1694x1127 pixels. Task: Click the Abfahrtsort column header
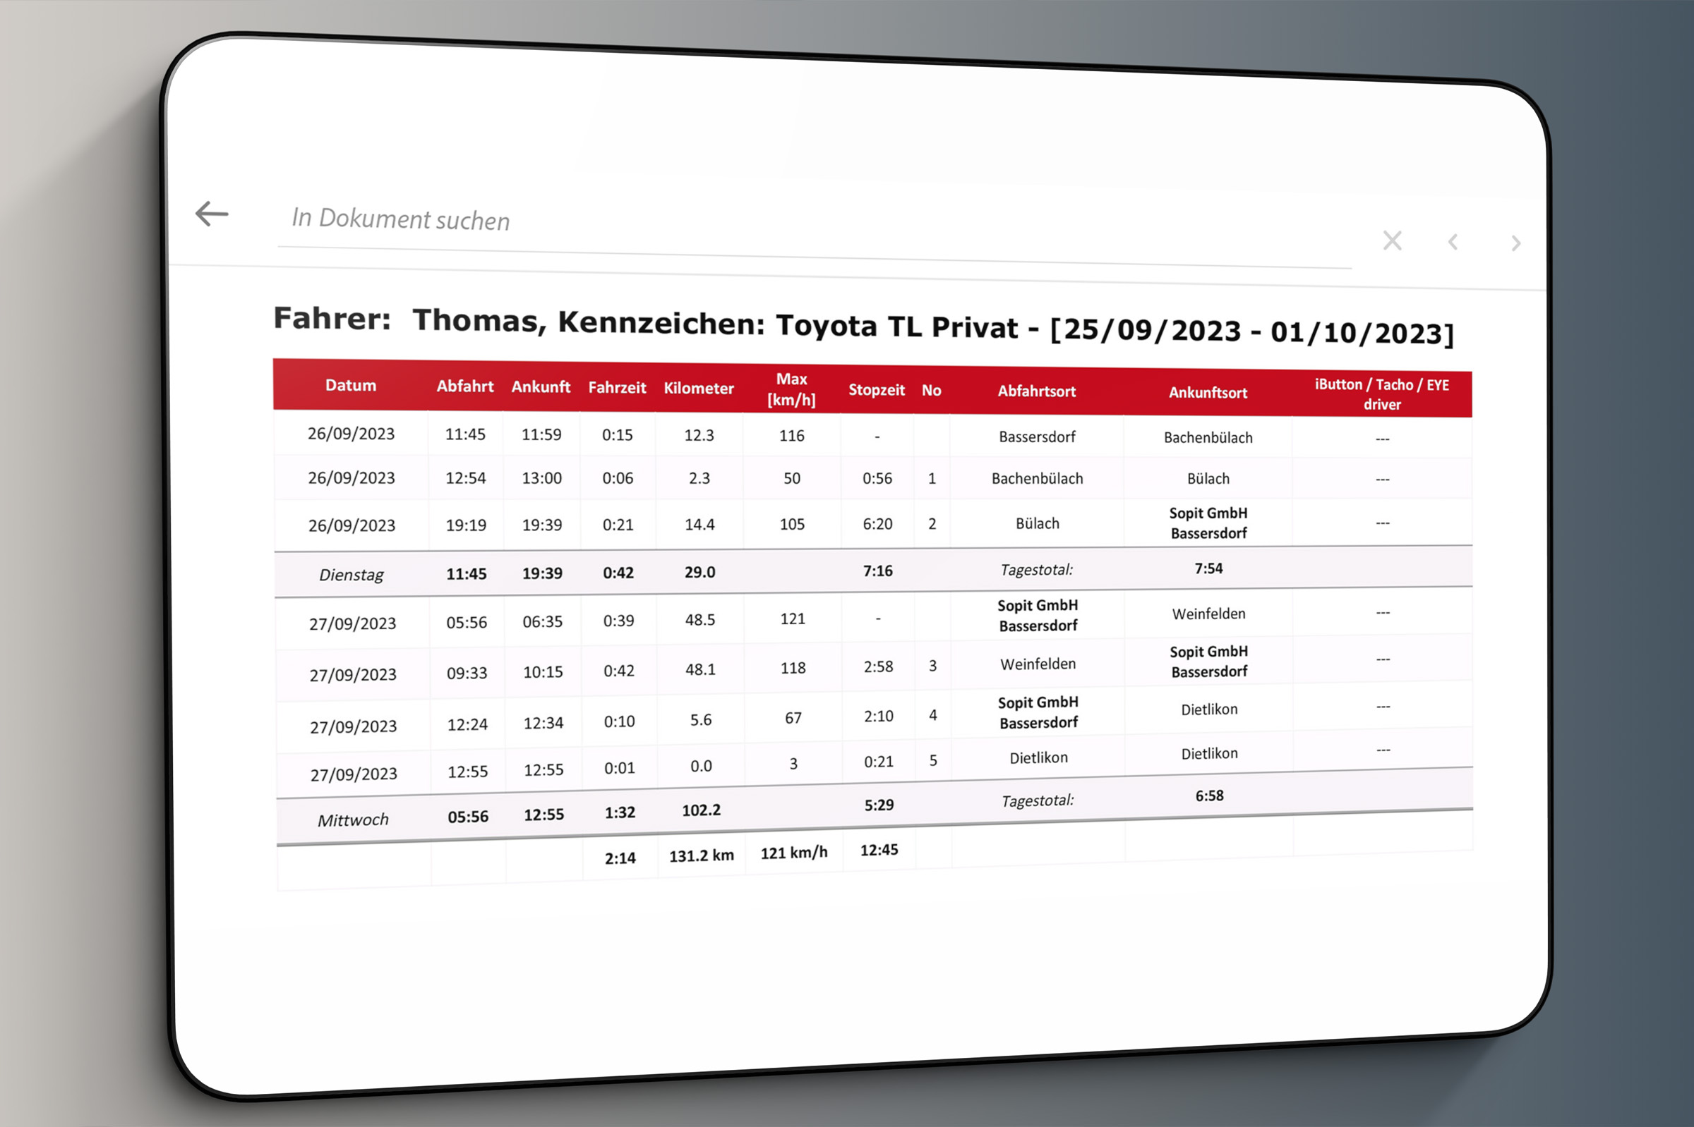[1037, 391]
